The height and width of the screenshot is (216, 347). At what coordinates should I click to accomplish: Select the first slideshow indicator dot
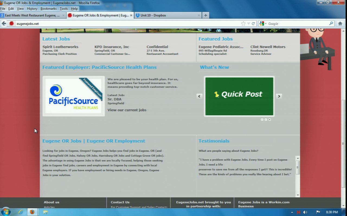pos(262,120)
